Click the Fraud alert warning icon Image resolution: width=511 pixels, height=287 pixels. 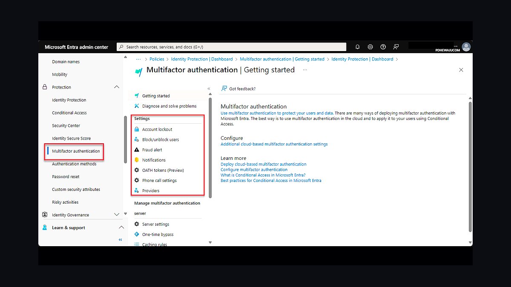pyautogui.click(x=137, y=150)
